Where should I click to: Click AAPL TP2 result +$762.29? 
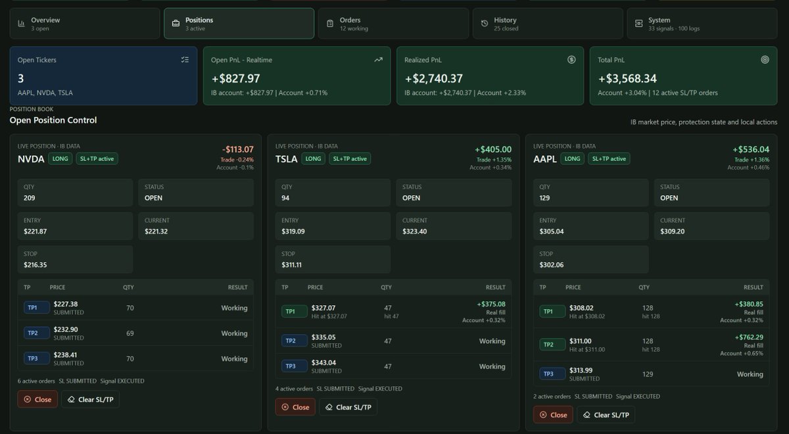(x=749, y=337)
